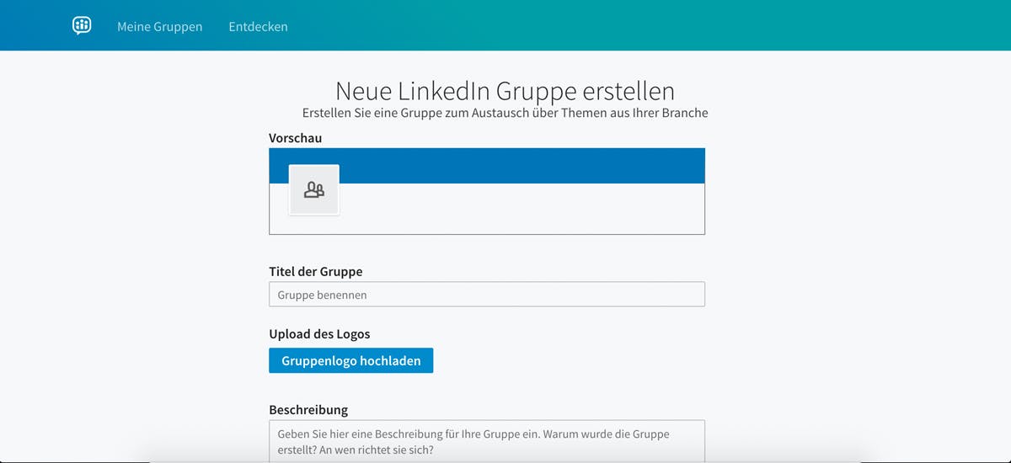1011x463 pixels.
Task: Click the Gruppenlogo hochladen button
Action: [x=351, y=360]
